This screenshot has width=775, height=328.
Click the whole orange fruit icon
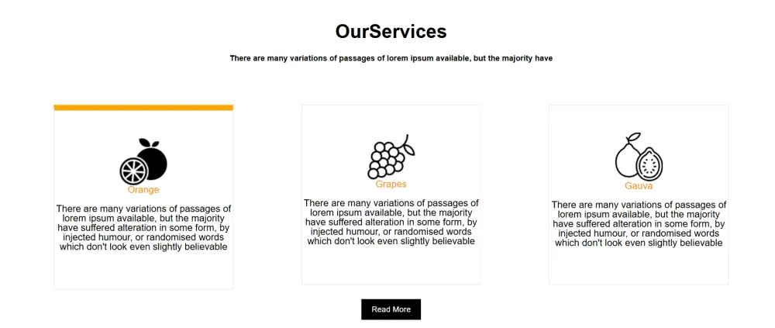pyautogui.click(x=155, y=161)
